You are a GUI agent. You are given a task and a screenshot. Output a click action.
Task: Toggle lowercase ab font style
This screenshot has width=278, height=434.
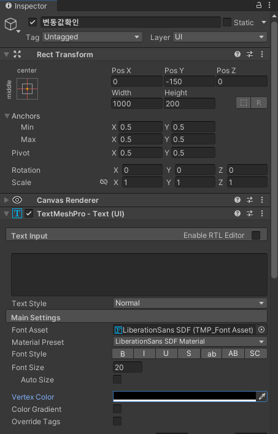[211, 353]
